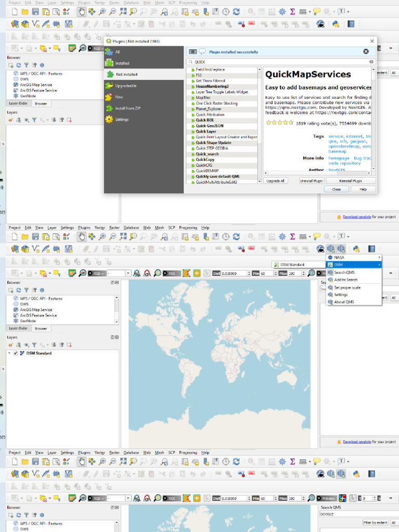Click orange plus ROI icon, window with GOOGLE search
Viewport: 399px width, 532px height.
click(197, 498)
